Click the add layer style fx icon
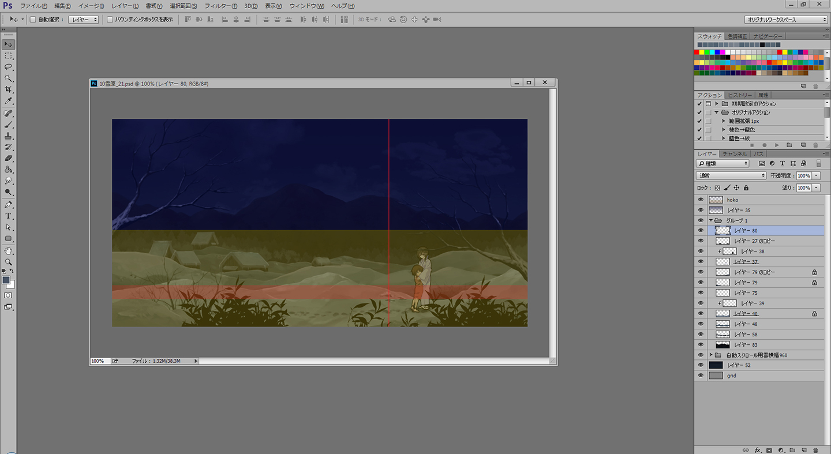 click(758, 450)
